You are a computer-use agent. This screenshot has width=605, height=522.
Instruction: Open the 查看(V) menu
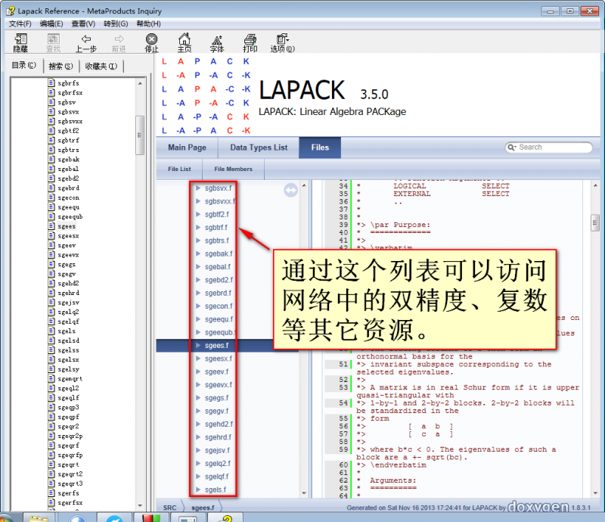[83, 24]
